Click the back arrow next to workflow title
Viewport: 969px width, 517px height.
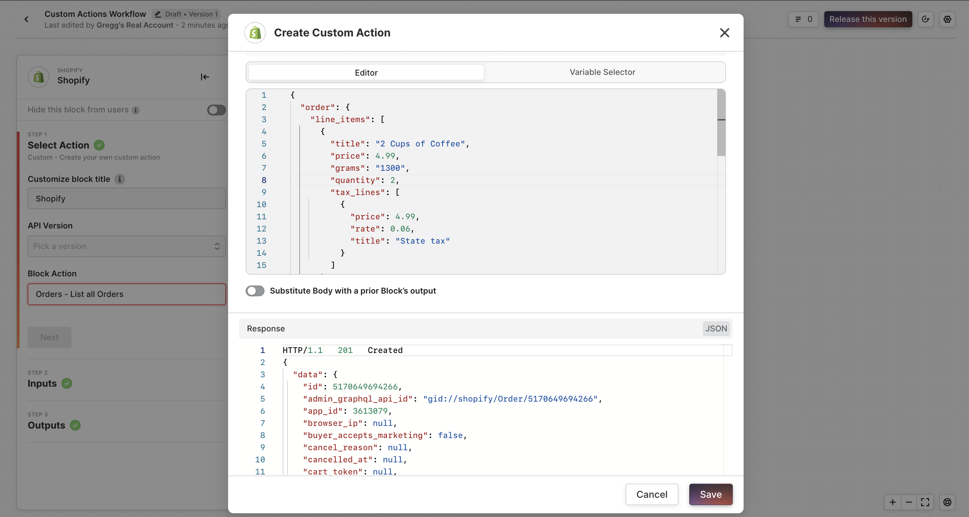coord(26,19)
